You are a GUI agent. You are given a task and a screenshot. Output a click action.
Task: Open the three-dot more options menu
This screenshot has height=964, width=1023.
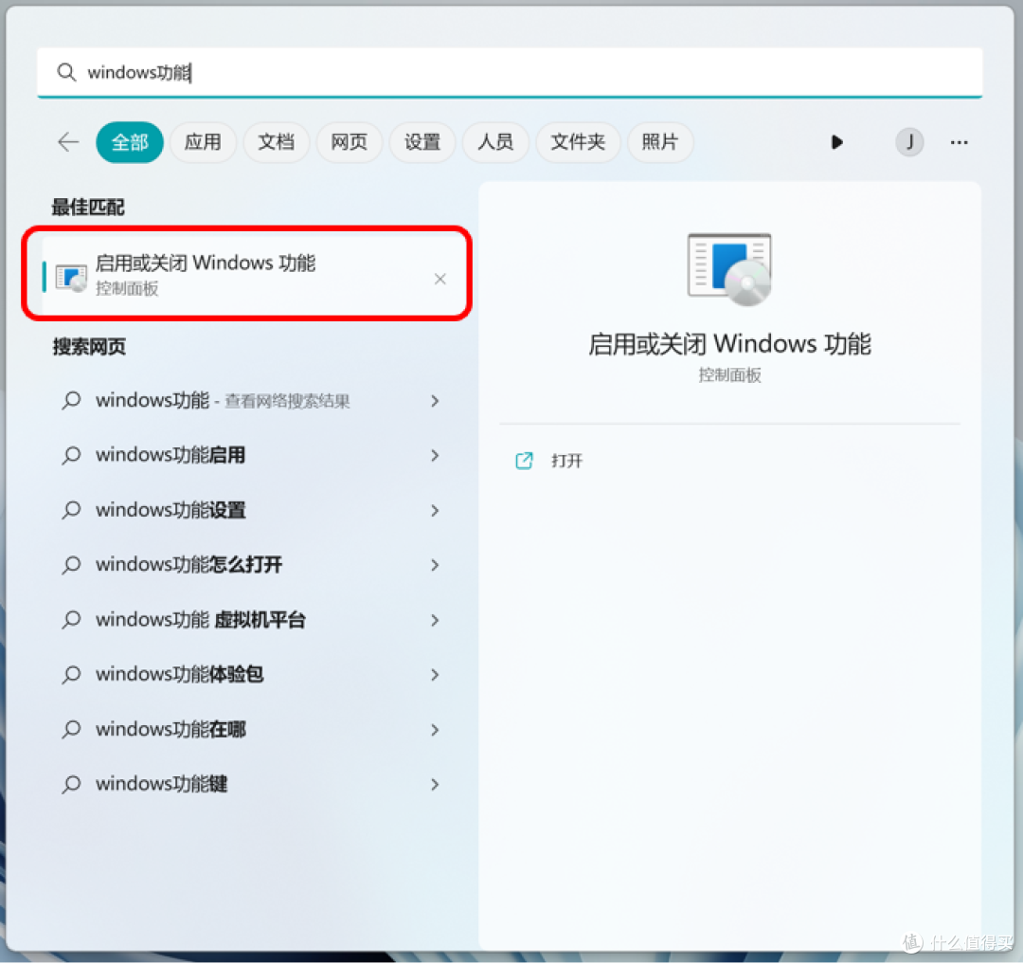click(959, 141)
